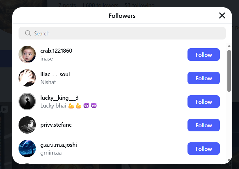Open the crab.1221860 username link
Image resolution: width=239 pixels, height=169 pixels.
coord(56,51)
